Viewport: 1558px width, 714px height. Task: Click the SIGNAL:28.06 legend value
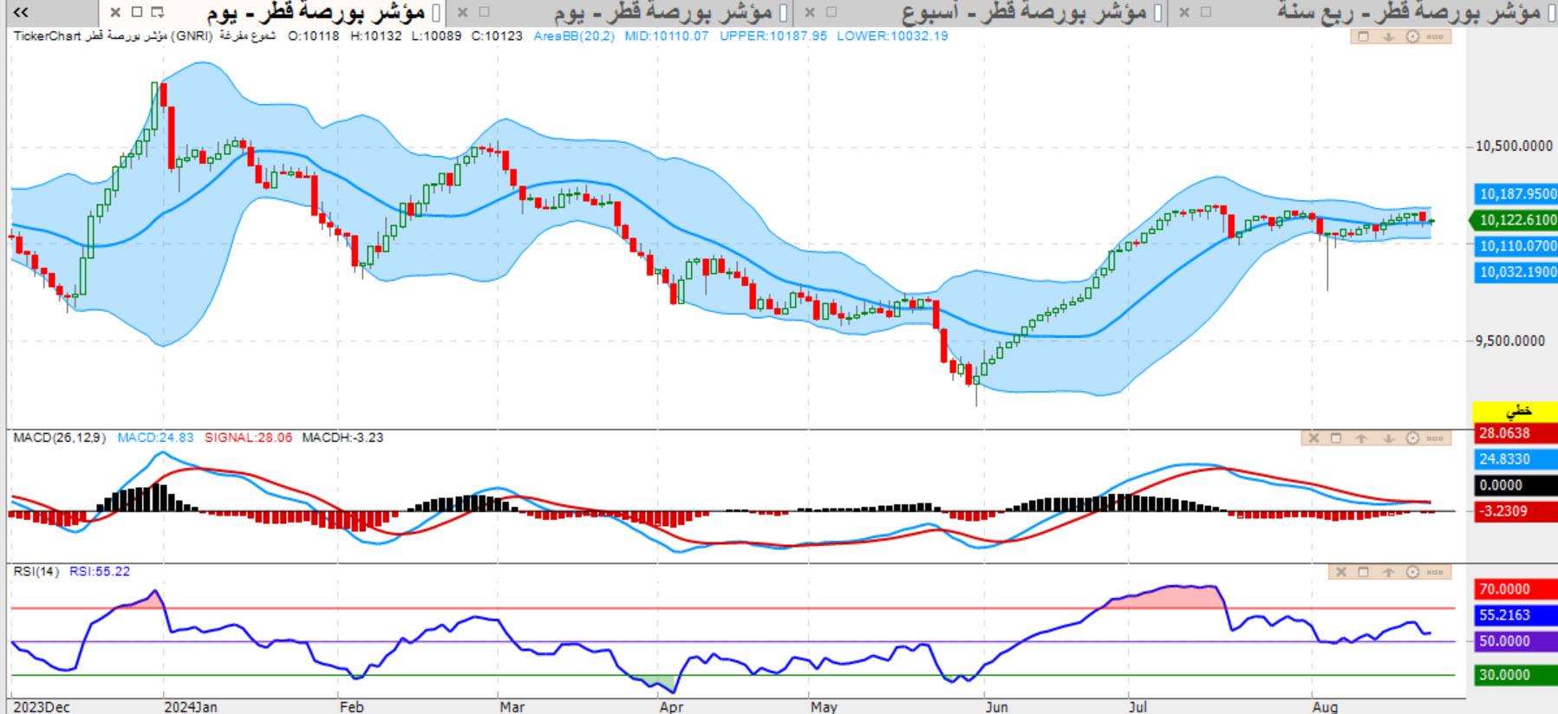(249, 438)
